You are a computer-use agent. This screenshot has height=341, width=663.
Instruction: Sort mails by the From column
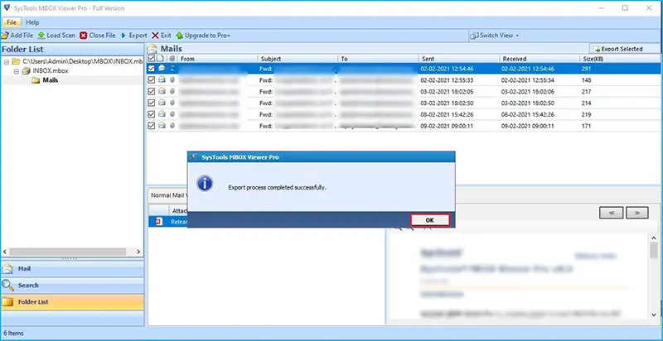(x=217, y=59)
